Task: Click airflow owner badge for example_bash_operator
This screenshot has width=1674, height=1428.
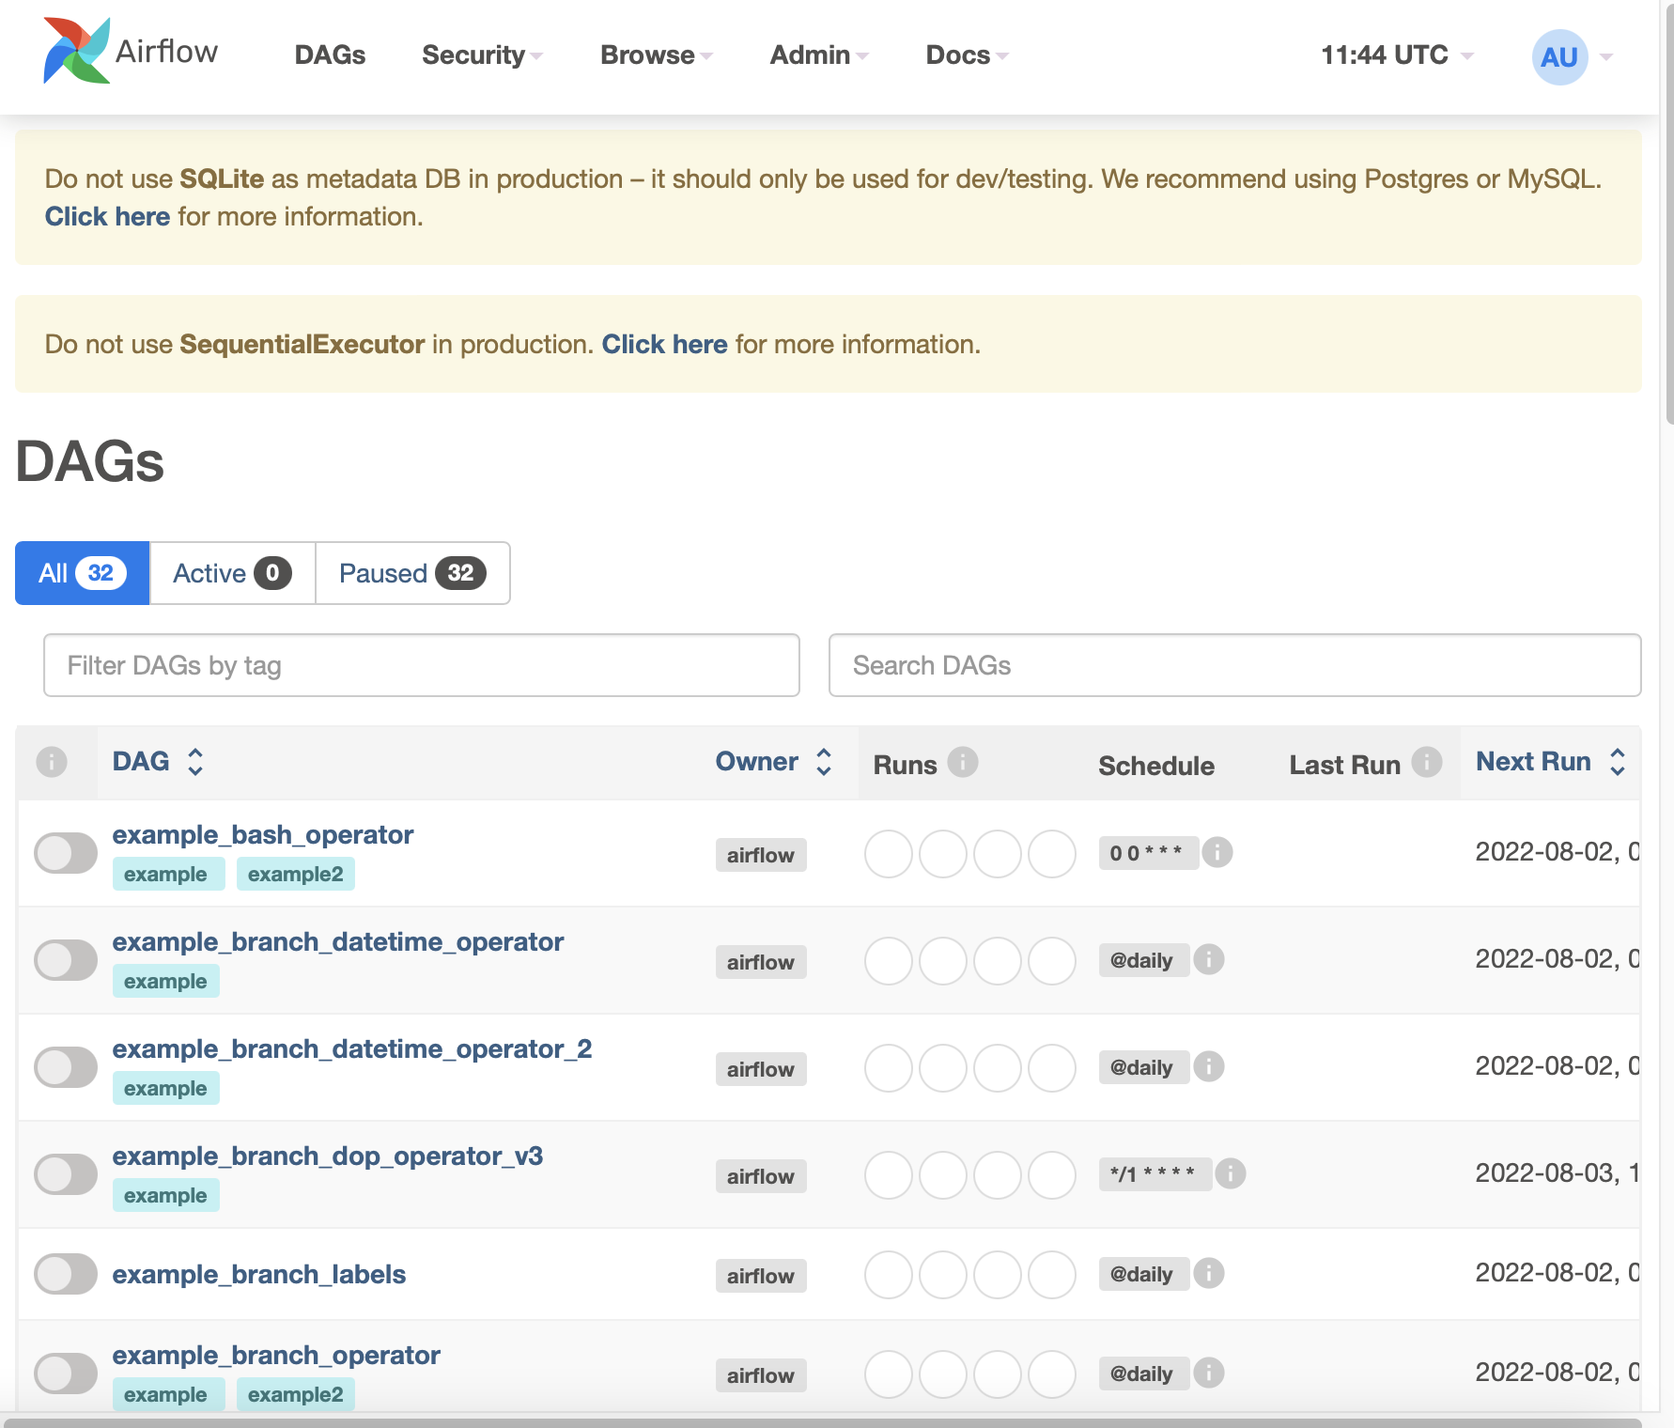Action: coord(761,855)
